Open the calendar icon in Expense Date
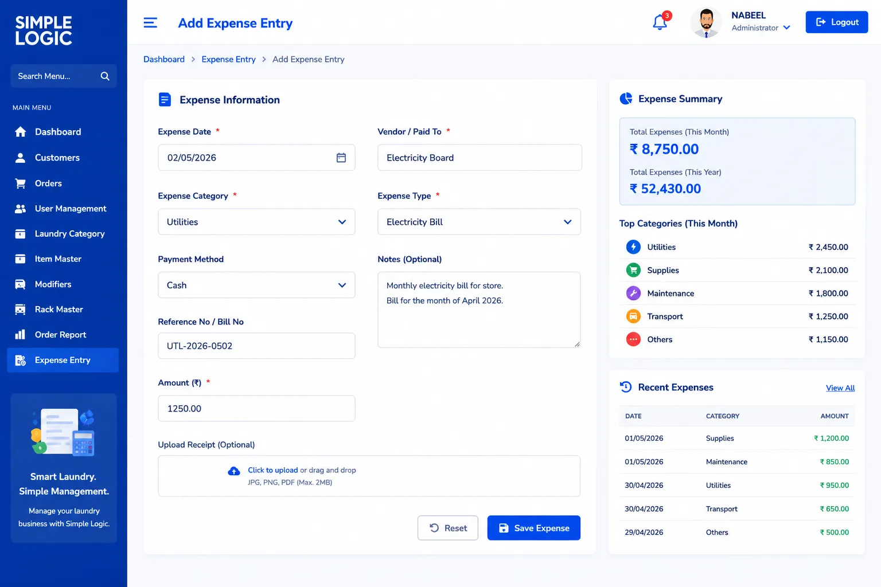 point(341,158)
